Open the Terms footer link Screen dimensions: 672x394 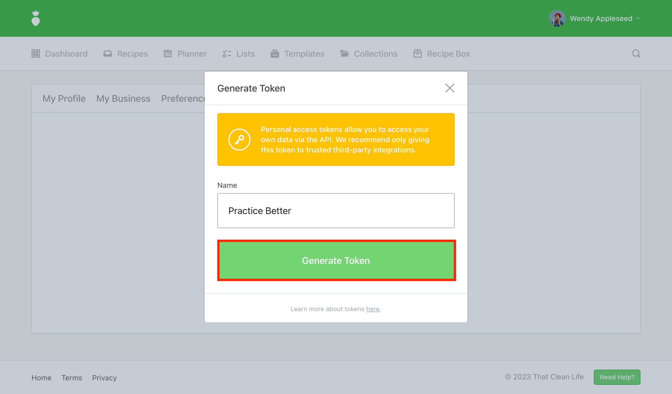(72, 378)
